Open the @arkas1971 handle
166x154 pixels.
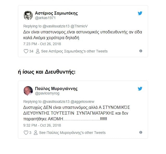(x=45, y=18)
